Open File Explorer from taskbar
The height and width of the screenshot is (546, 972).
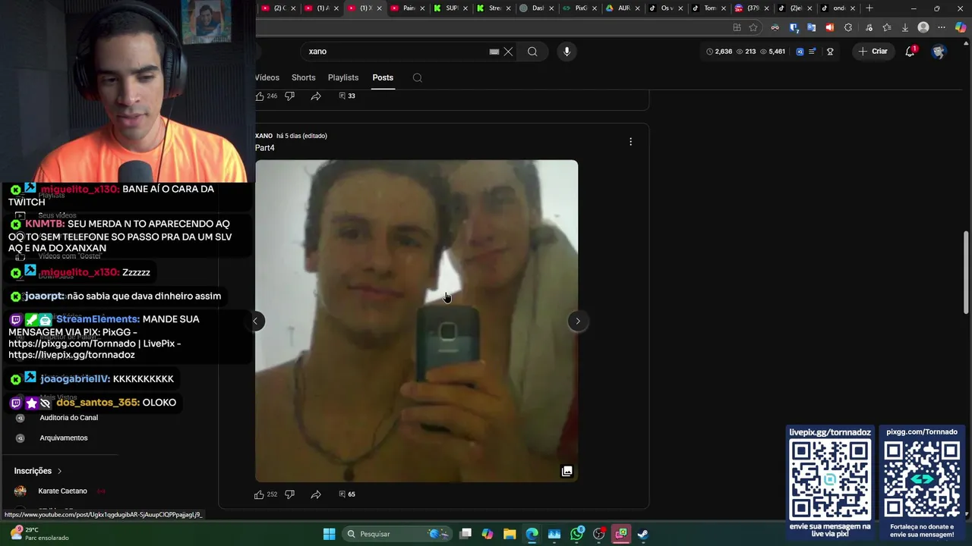click(x=510, y=534)
